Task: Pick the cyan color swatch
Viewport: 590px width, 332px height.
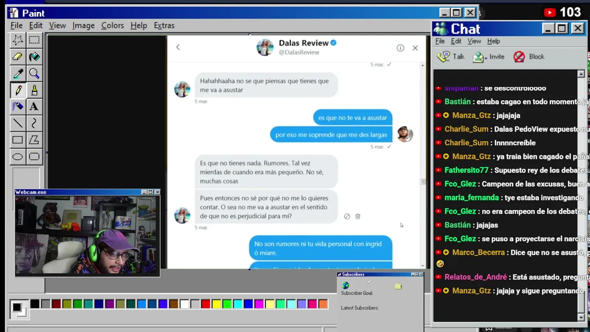Action: [238, 304]
